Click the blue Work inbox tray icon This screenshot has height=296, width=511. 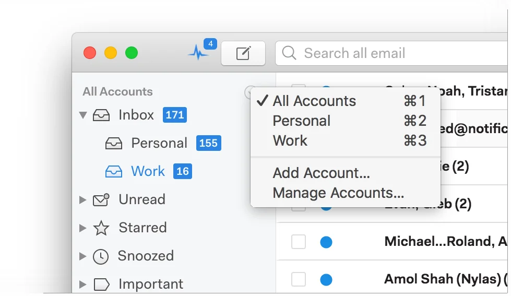(114, 171)
